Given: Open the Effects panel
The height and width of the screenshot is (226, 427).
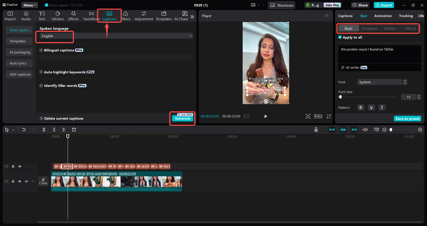Looking at the screenshot, I should pos(73,16).
